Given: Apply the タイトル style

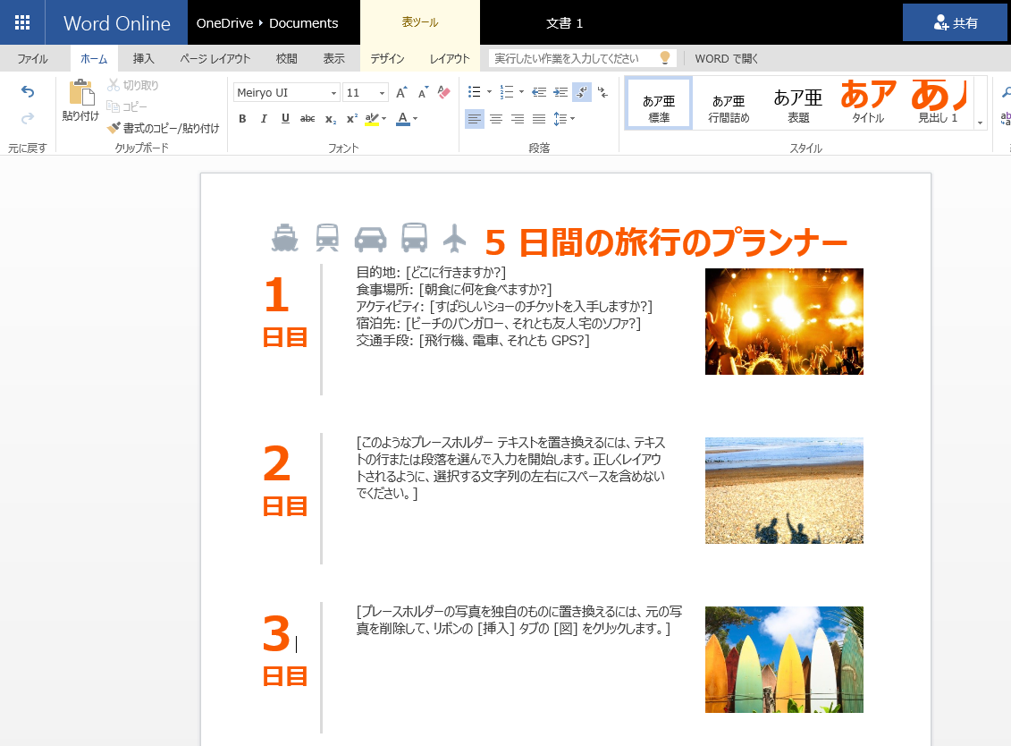Looking at the screenshot, I should click(868, 103).
